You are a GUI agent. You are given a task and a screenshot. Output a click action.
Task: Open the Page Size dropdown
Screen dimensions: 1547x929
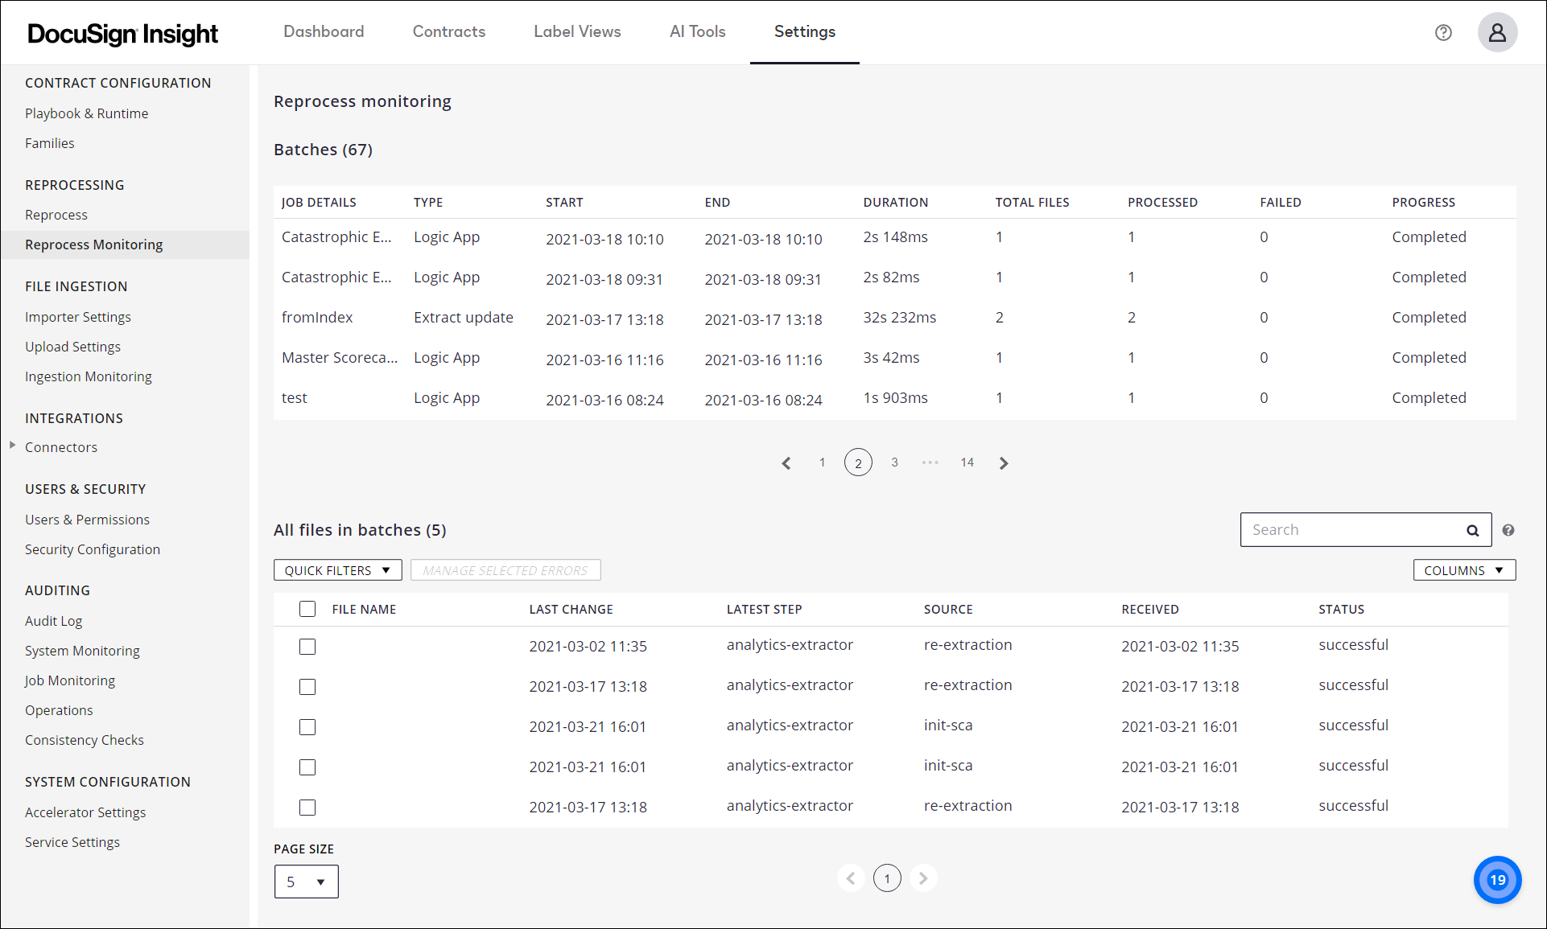tap(306, 881)
